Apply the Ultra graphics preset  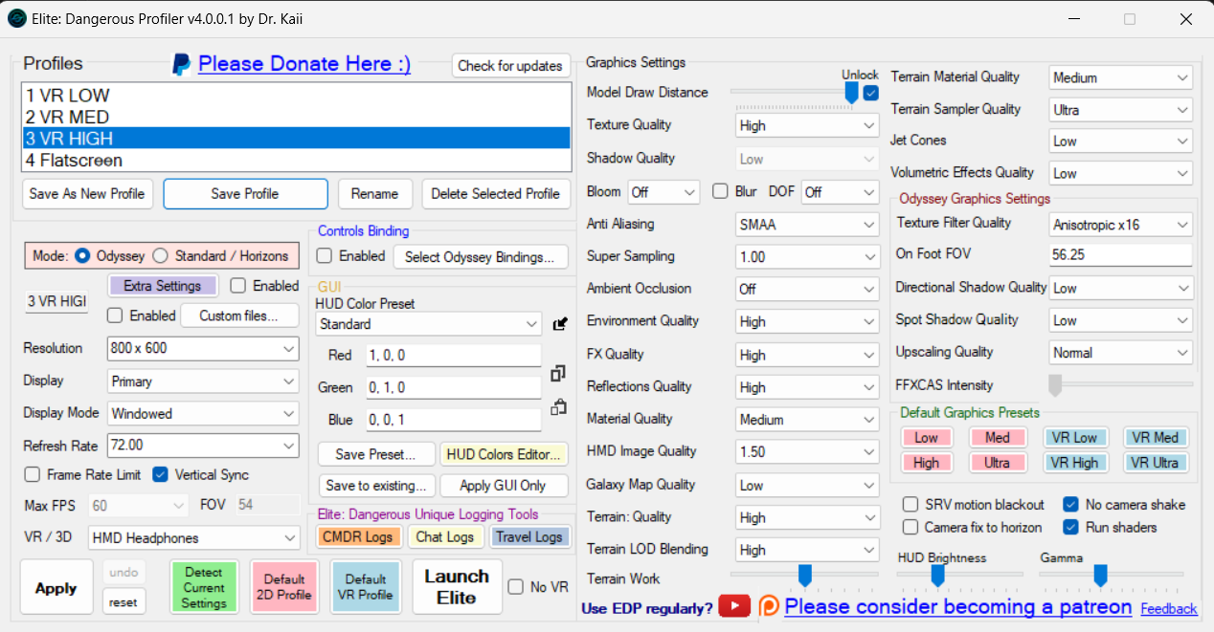[x=997, y=463]
